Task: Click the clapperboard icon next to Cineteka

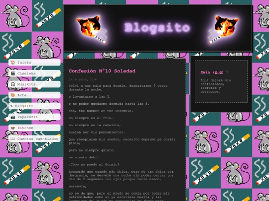Action: tap(13, 73)
